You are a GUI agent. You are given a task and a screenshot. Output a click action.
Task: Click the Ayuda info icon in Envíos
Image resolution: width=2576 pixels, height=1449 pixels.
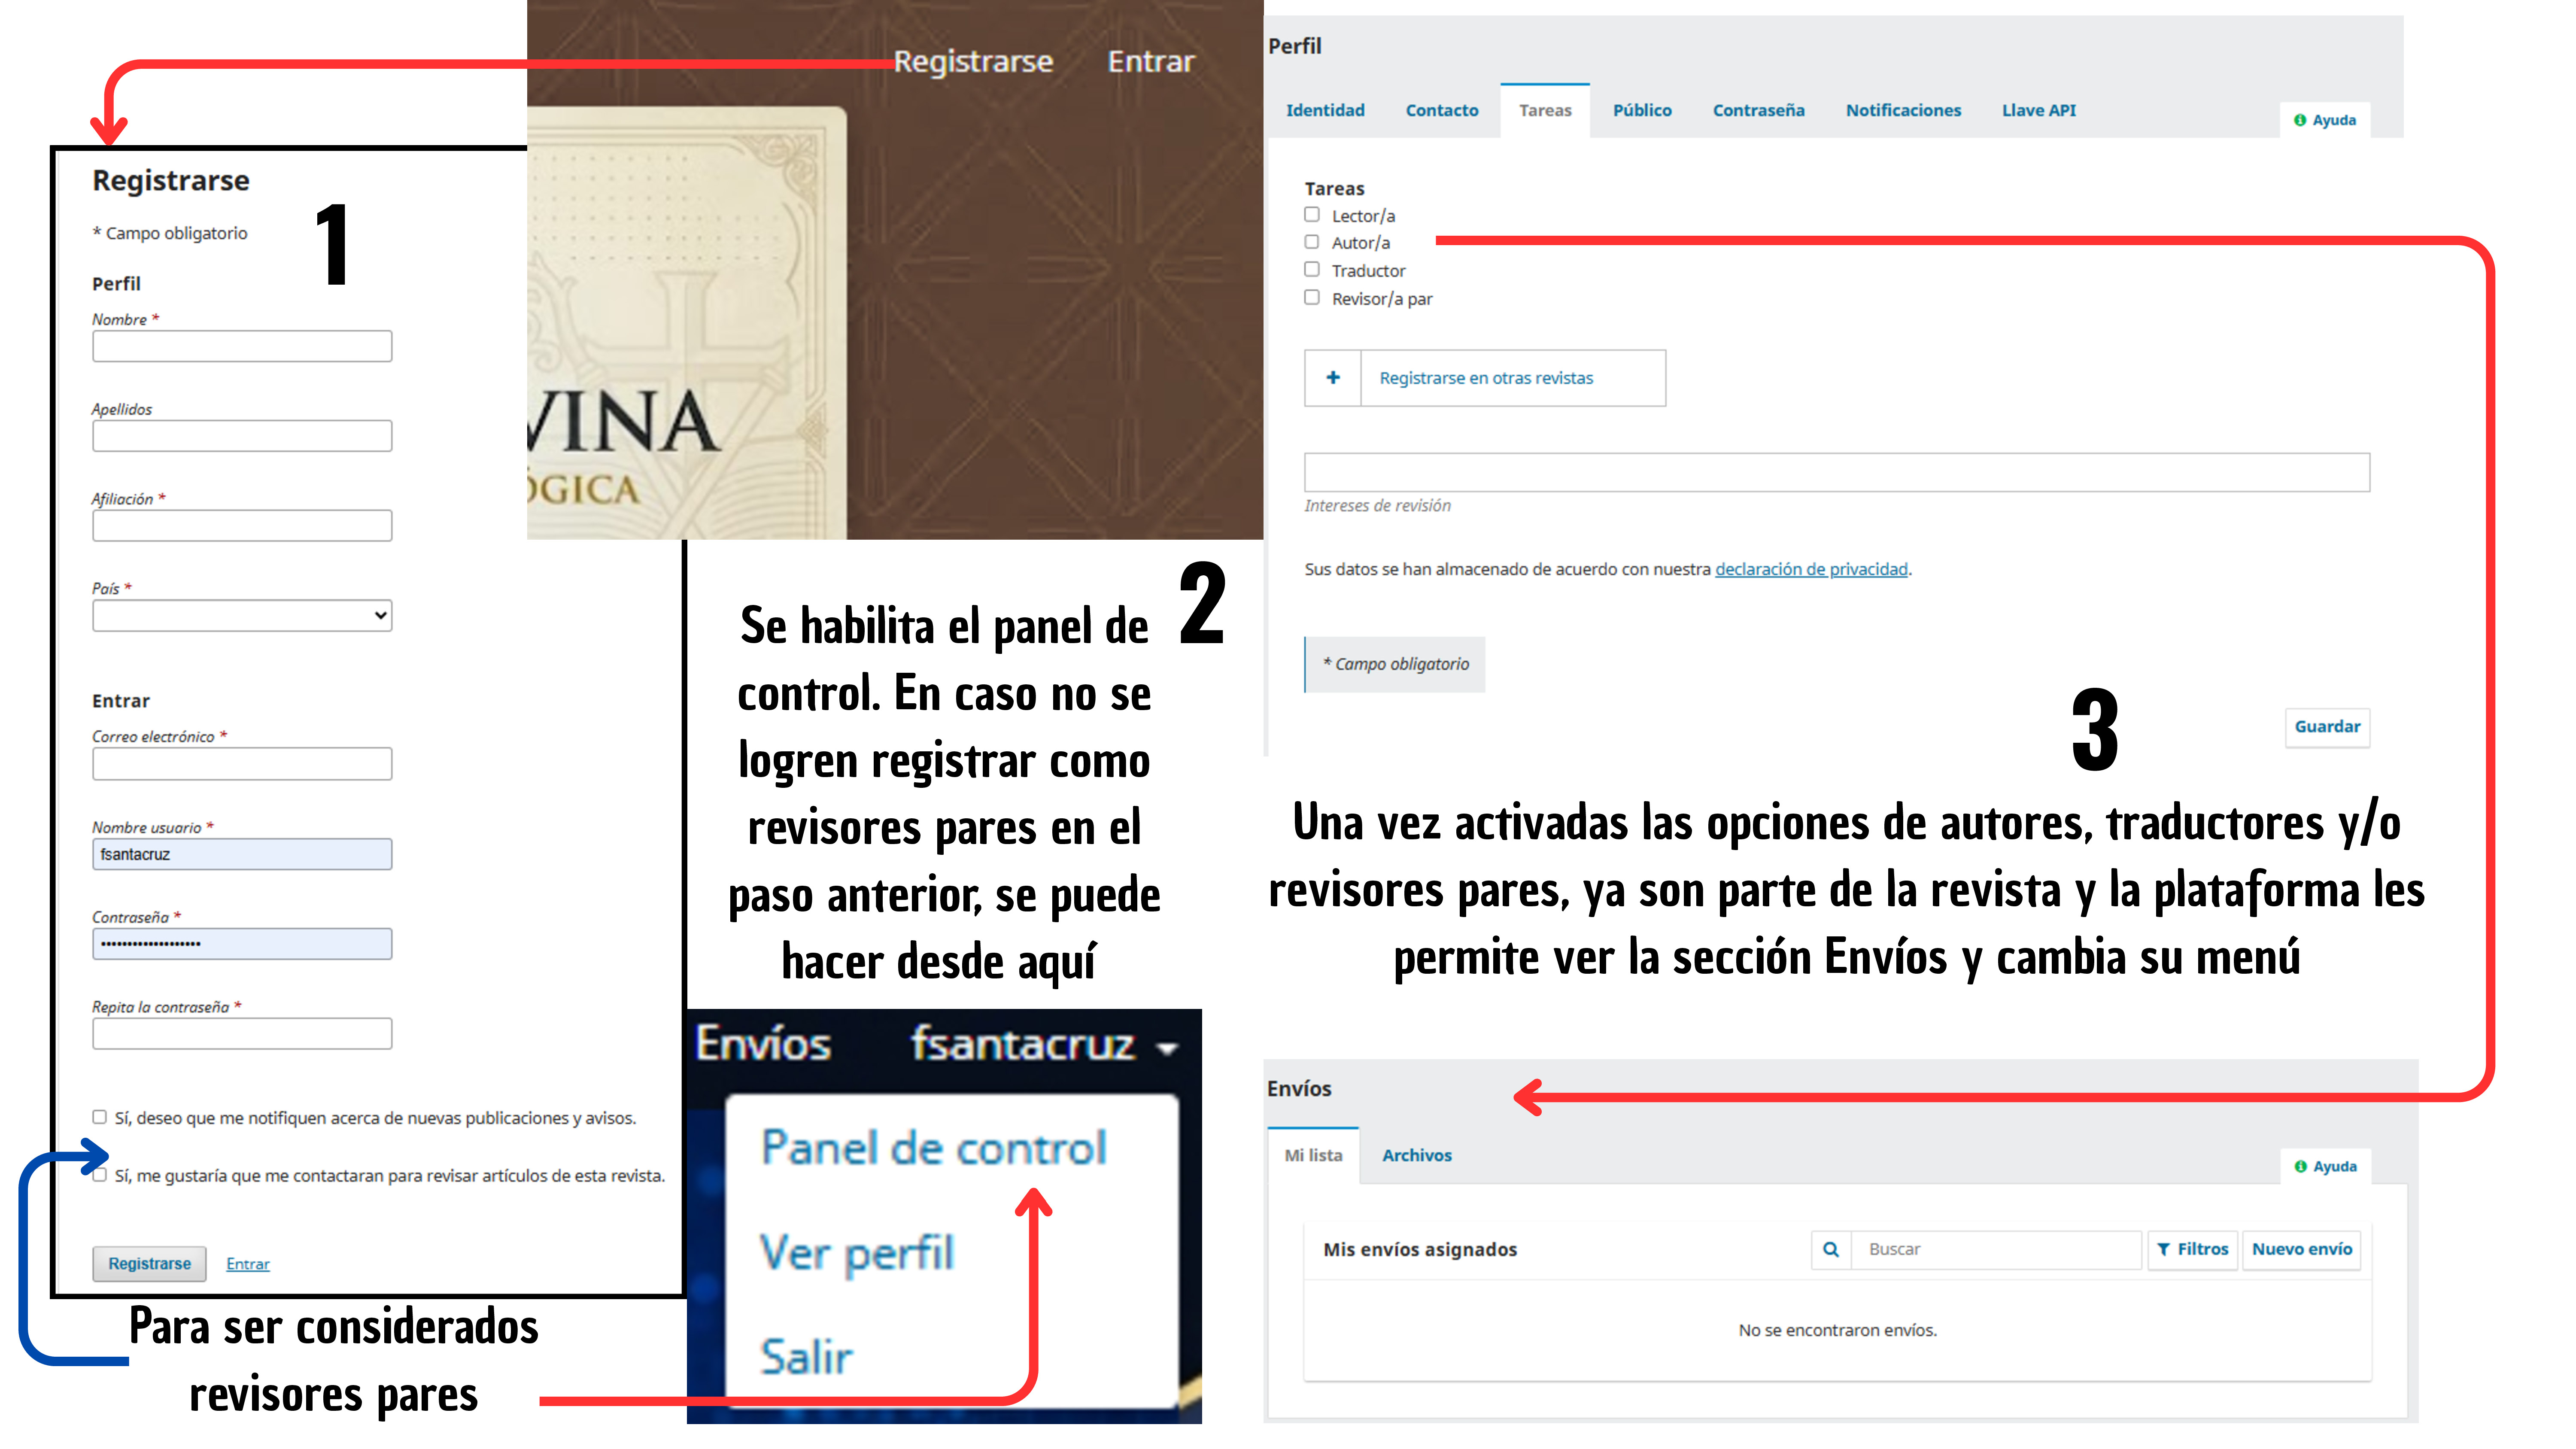pyautogui.click(x=2300, y=1166)
